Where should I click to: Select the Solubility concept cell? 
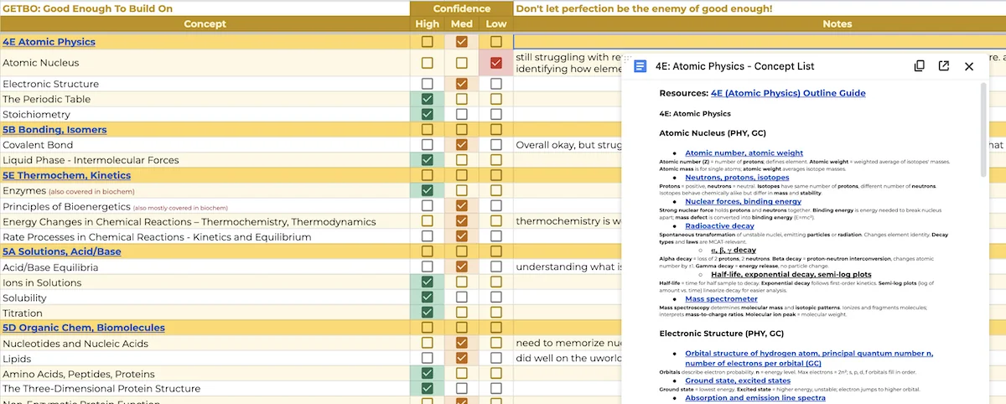(x=205, y=298)
